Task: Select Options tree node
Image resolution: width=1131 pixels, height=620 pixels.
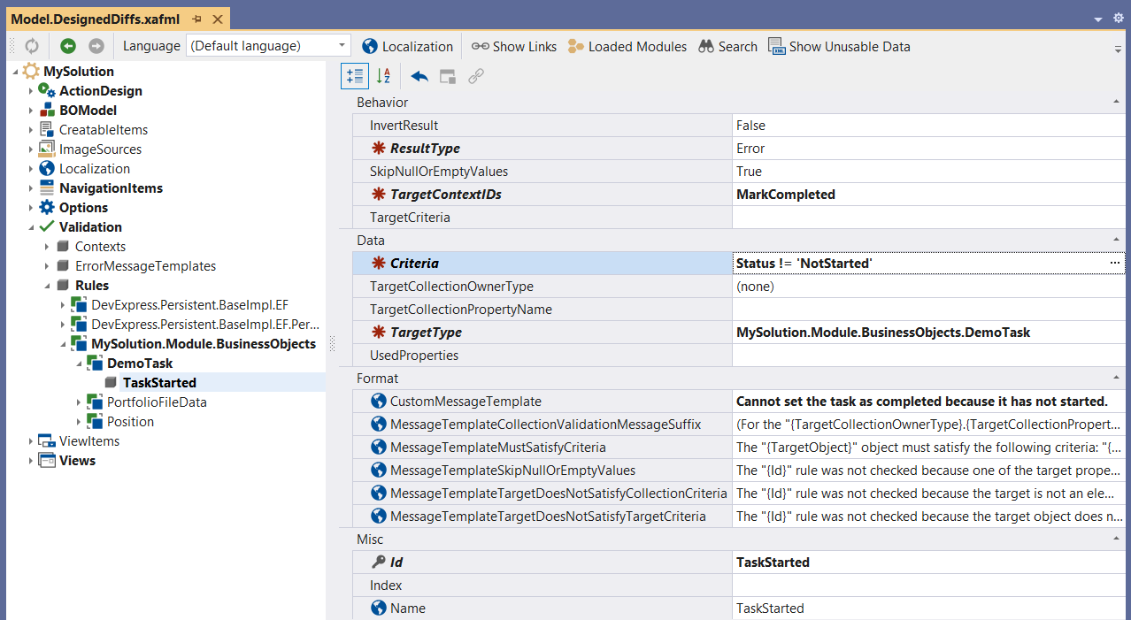Action: [83, 208]
